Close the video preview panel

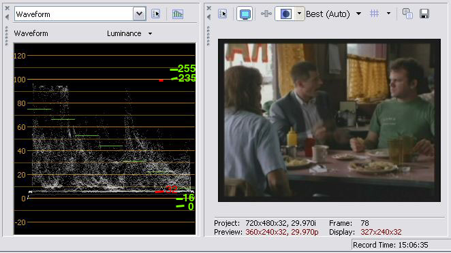tap(209, 8)
